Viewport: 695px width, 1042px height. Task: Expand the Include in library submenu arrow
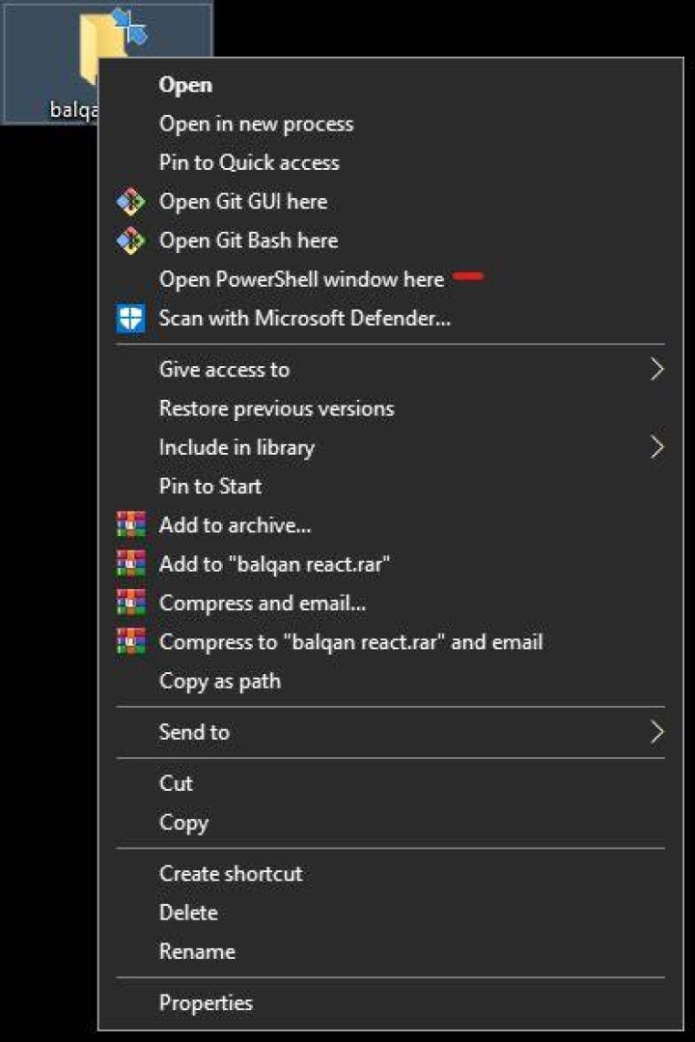656,447
